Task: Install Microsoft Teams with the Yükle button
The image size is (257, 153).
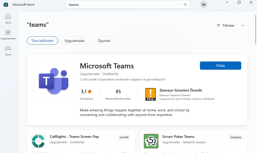Action: coord(220,66)
